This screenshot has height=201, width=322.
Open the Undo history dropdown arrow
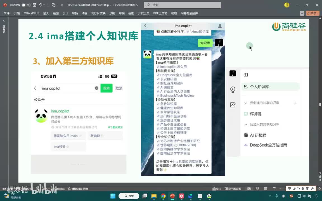point(44,5)
